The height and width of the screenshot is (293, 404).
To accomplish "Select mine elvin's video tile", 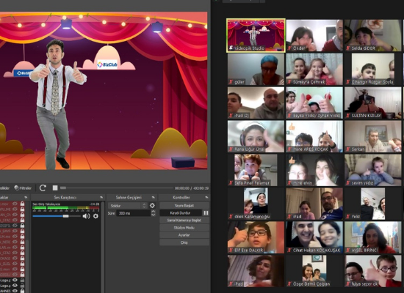I will (314, 170).
